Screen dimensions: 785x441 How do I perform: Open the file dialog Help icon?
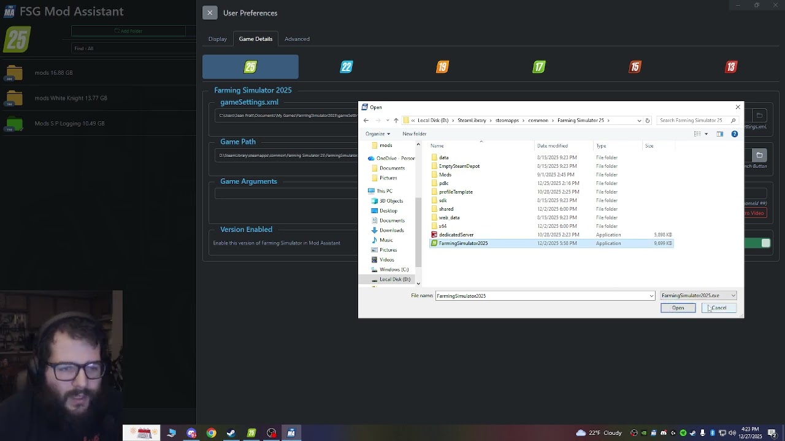click(735, 134)
